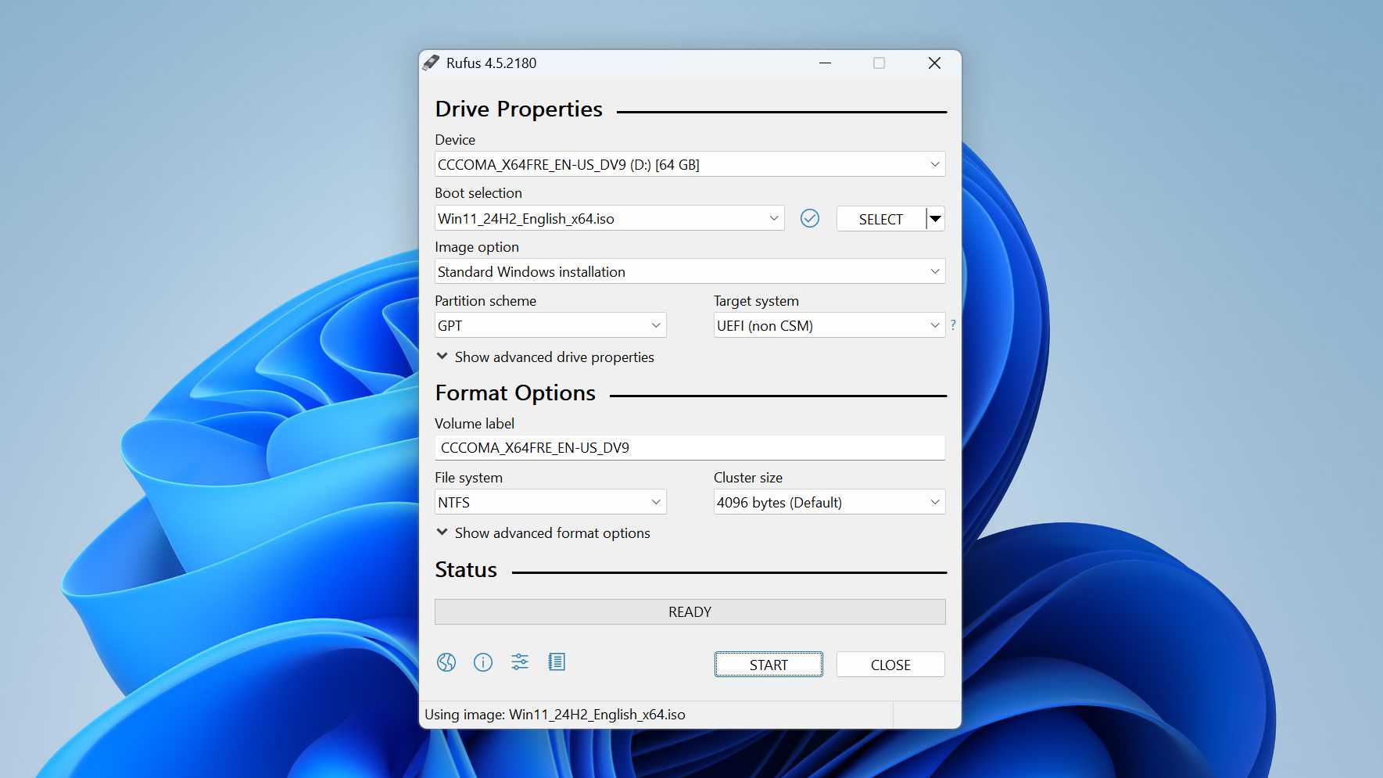The width and height of the screenshot is (1383, 778).
Task: Open the SELECT button split arrow
Action: click(935, 219)
